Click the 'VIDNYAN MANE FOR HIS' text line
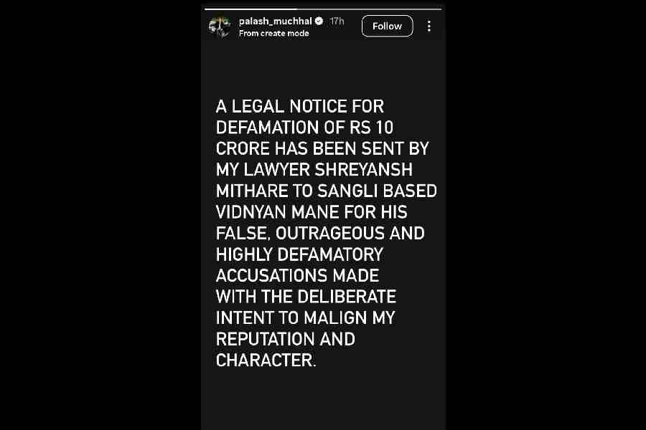 [311, 212]
